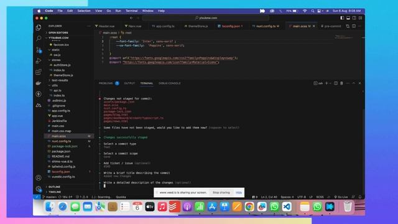Click the Hide link in sharing bar
This screenshot has width=398, height=224.
click(239, 192)
